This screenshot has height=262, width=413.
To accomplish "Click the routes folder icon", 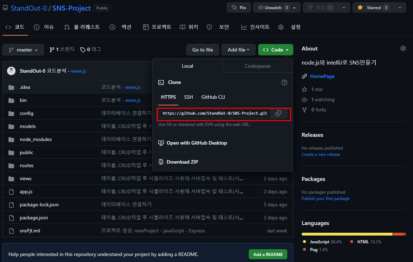I will 11,165.
